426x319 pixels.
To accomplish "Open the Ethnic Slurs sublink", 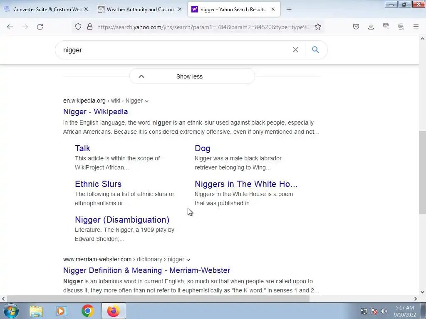I will tap(98, 184).
